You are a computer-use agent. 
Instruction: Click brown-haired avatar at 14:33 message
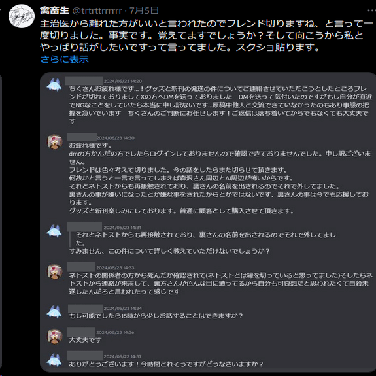(54, 271)
